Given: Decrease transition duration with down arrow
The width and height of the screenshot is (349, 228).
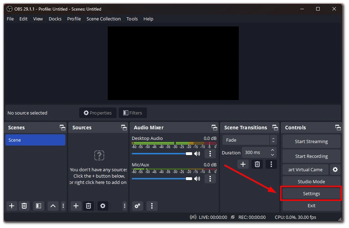Looking at the screenshot, I should pyautogui.click(x=272, y=155).
